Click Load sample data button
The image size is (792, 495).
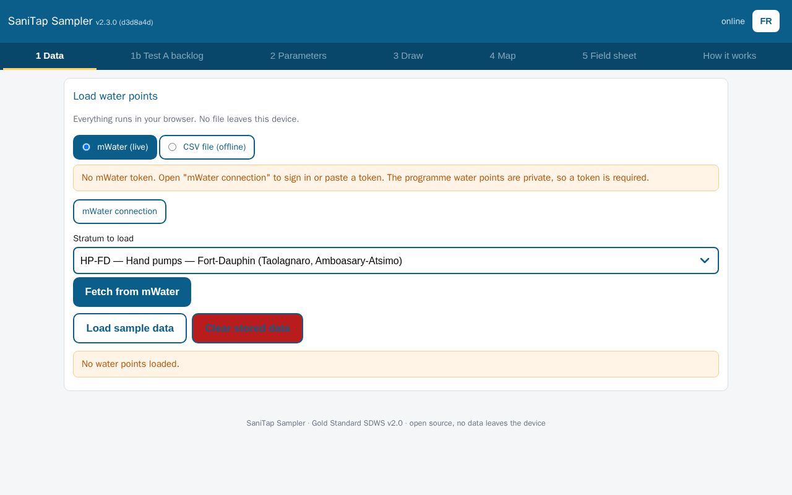tap(130, 328)
